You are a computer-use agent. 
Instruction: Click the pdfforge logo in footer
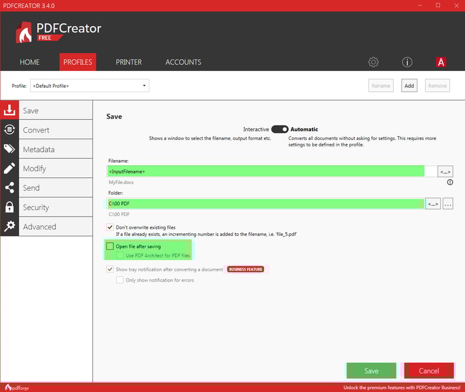(x=17, y=387)
